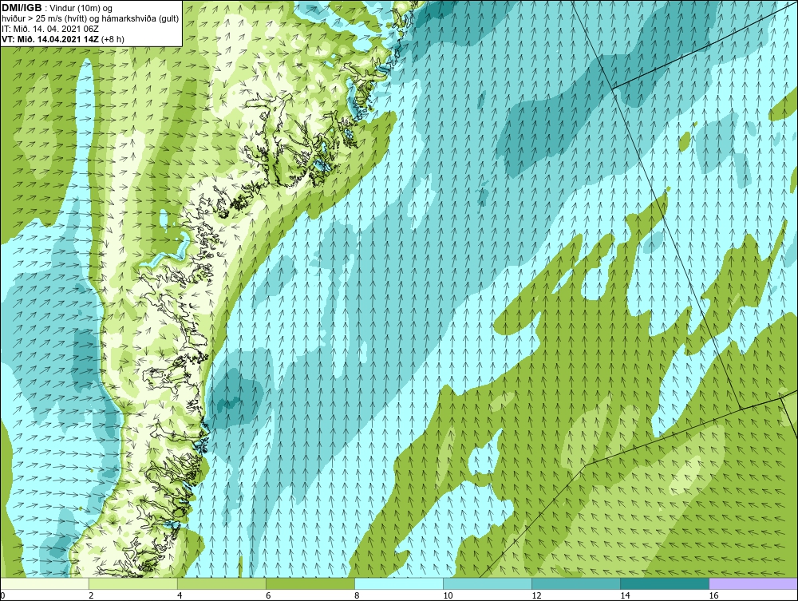This screenshot has width=798, height=601.
Task: Click the 'hviður > 25 m/s' description line
Action: tap(91, 19)
